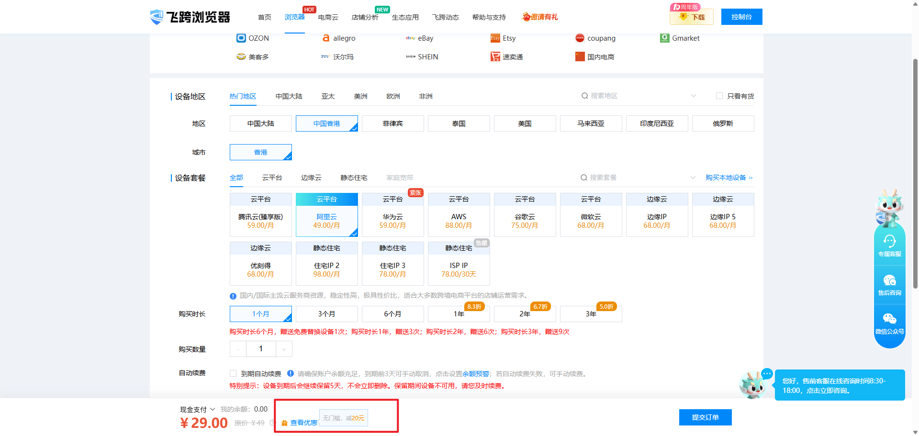
Task: Click the 微信公众号 sidebar icon
Action: (x=889, y=319)
